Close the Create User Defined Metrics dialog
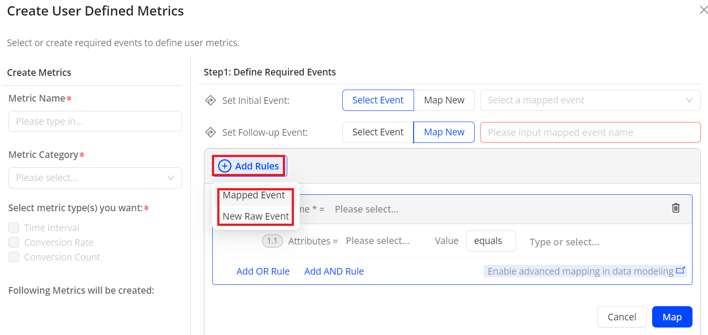 coord(704,10)
